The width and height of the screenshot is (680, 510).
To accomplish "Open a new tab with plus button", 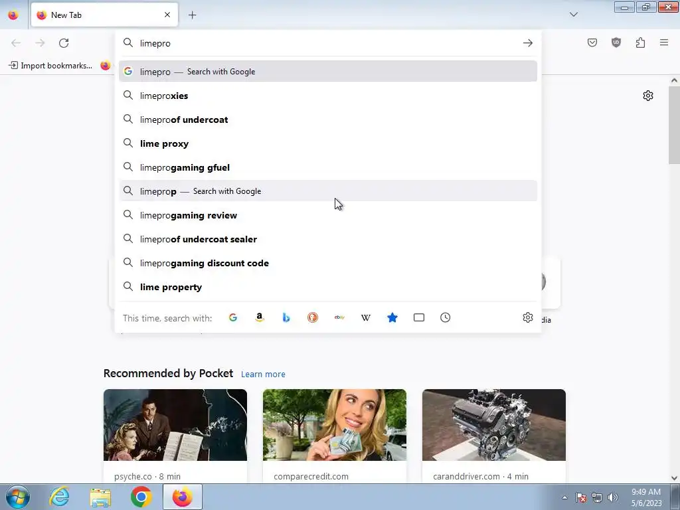I will [x=192, y=15].
